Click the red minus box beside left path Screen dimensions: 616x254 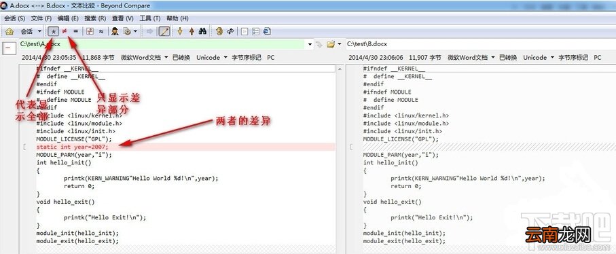(8, 48)
